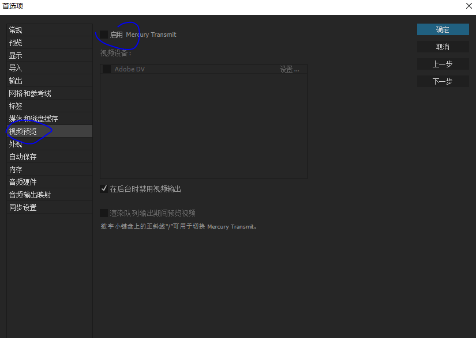Select 媒体和磁盘缓存 category
This screenshot has height=338, width=476.
(50, 119)
